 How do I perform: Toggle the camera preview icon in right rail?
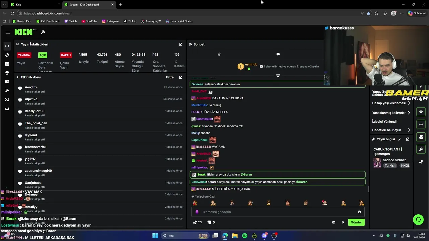point(421,137)
